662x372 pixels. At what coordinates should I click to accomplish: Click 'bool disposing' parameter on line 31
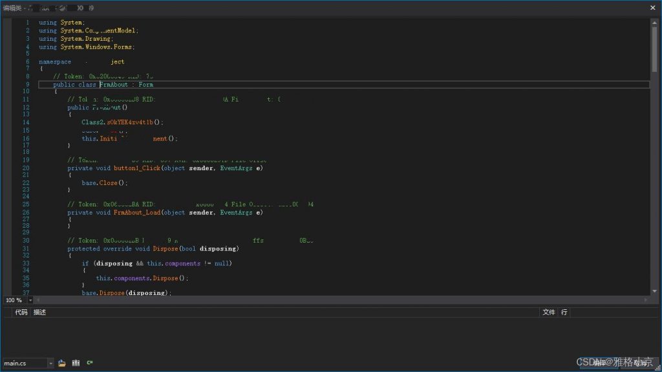tap(209, 248)
